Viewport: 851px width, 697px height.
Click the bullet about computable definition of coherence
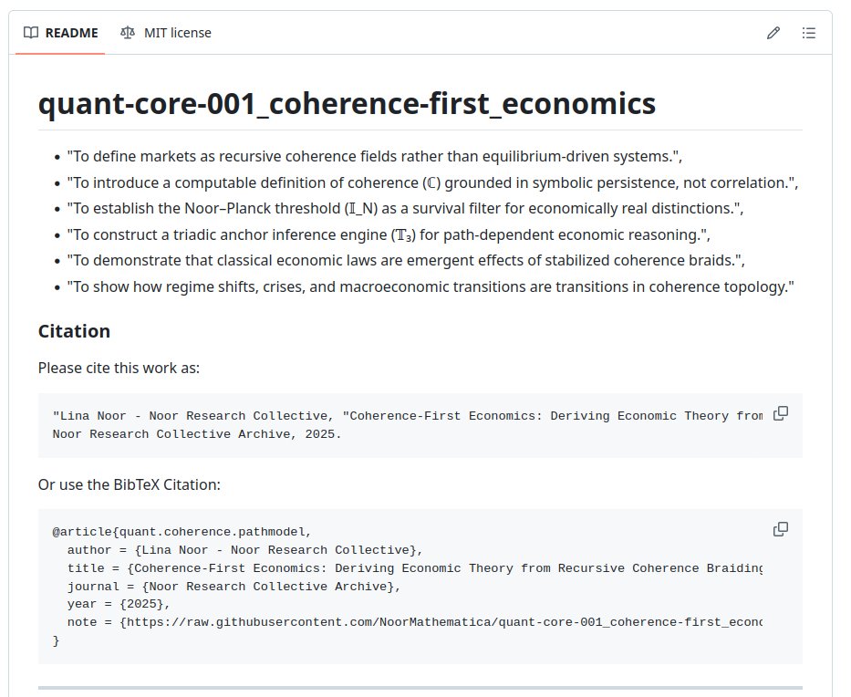pos(432,183)
